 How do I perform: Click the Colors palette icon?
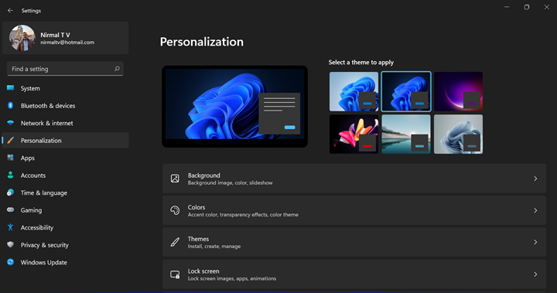175,210
